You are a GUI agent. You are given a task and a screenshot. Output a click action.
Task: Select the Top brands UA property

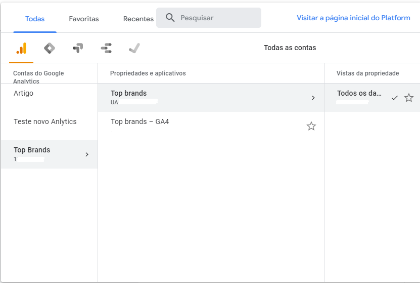(x=211, y=98)
